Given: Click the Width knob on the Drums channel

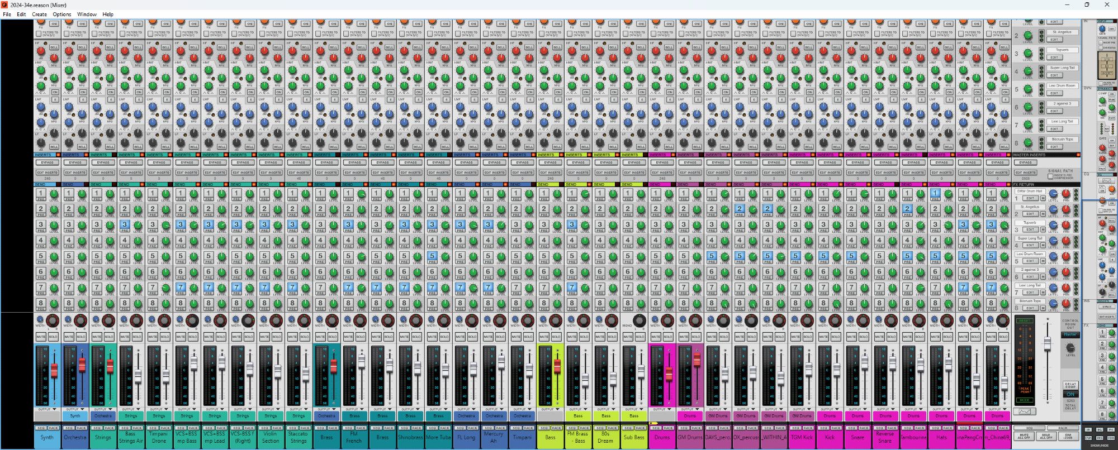Looking at the screenshot, I should 655,319.
